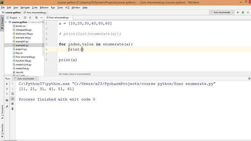Image resolution: width=251 pixels, height=141 pixels.
Task: Click the top toolbar Stop square
Action: 248,12
